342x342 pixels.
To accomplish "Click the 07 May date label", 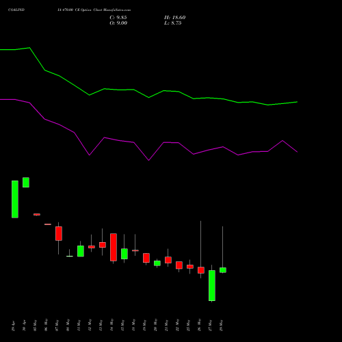I will click(x=57, y=325).
